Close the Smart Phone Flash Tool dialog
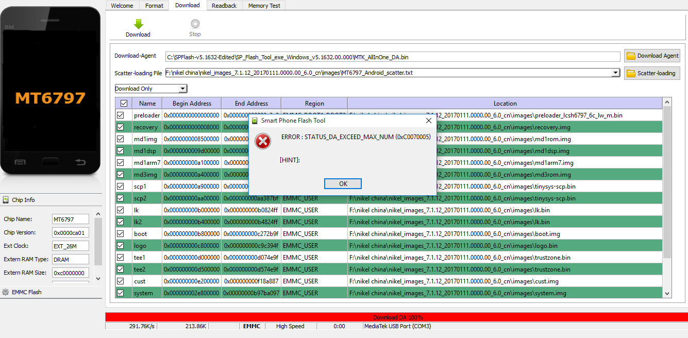 [428, 121]
